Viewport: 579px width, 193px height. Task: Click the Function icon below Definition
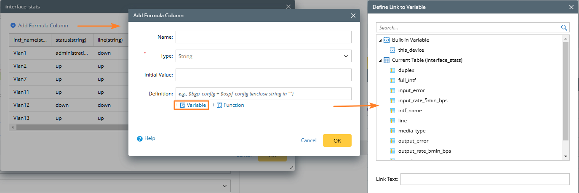[x=219, y=105]
